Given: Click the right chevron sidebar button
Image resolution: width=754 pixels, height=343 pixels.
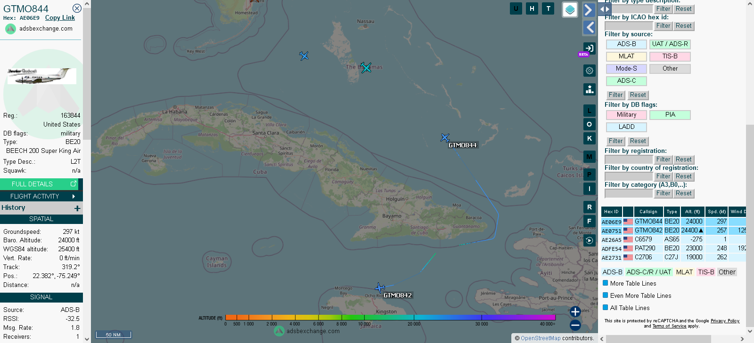Looking at the screenshot, I should click(x=589, y=10).
